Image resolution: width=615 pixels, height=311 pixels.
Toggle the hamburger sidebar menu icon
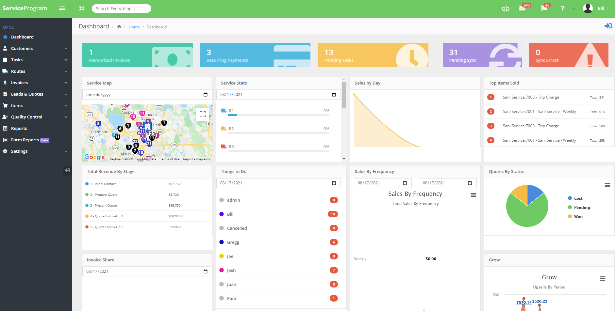pyautogui.click(x=62, y=8)
